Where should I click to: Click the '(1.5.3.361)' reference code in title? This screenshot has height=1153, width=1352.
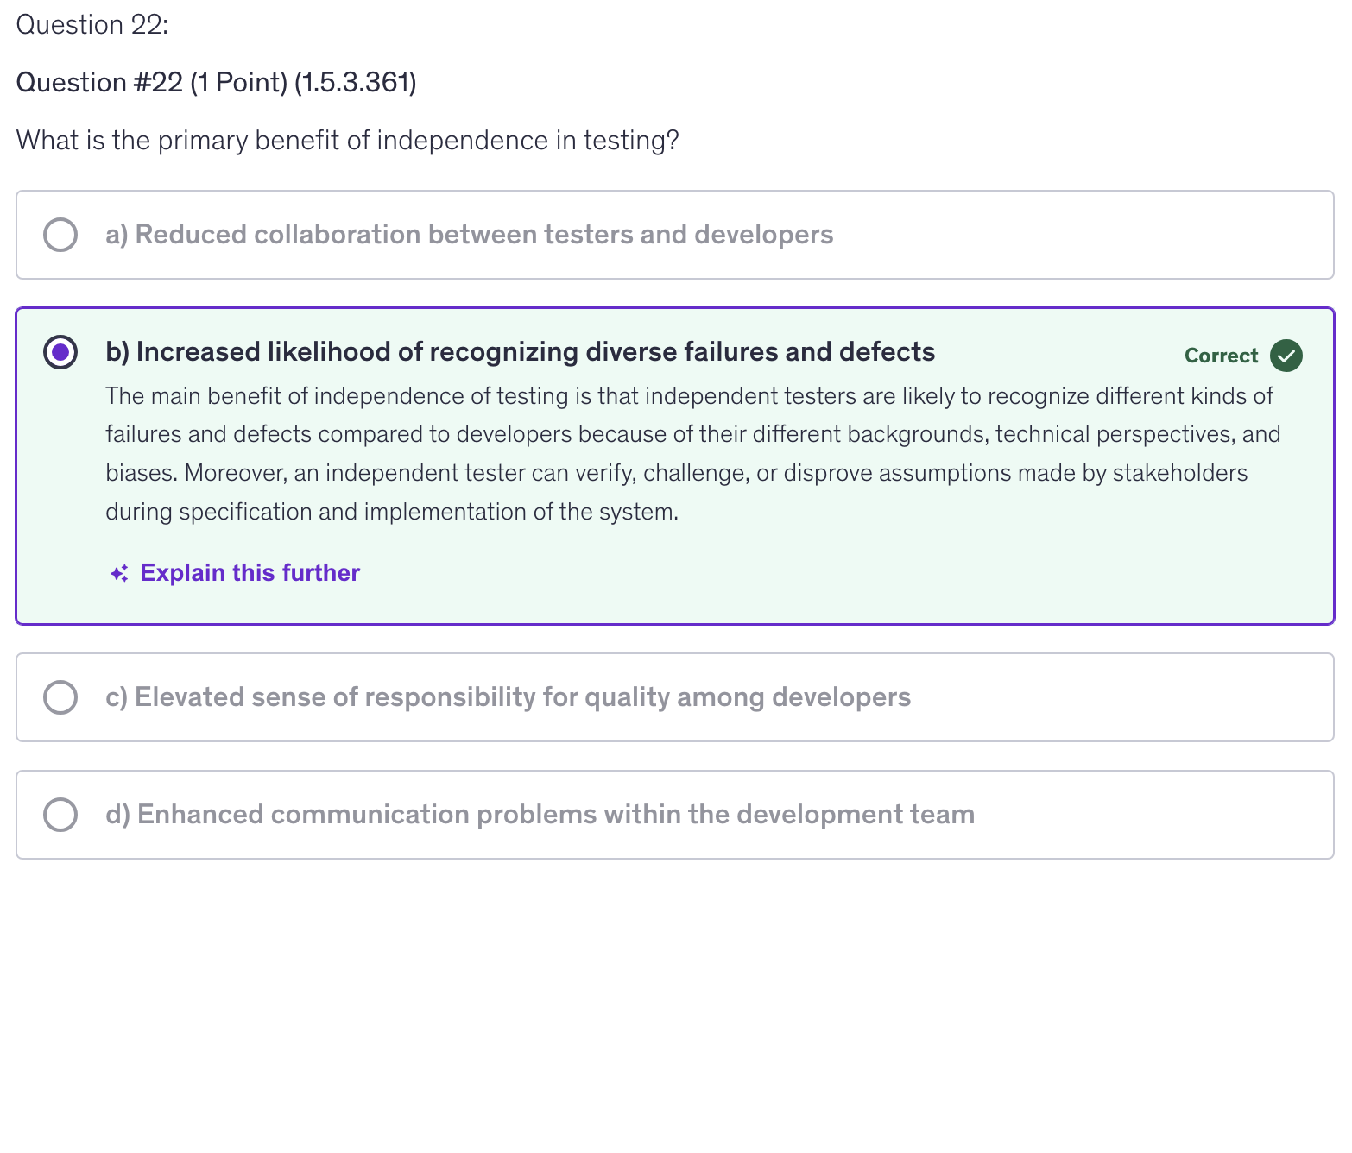coord(355,83)
